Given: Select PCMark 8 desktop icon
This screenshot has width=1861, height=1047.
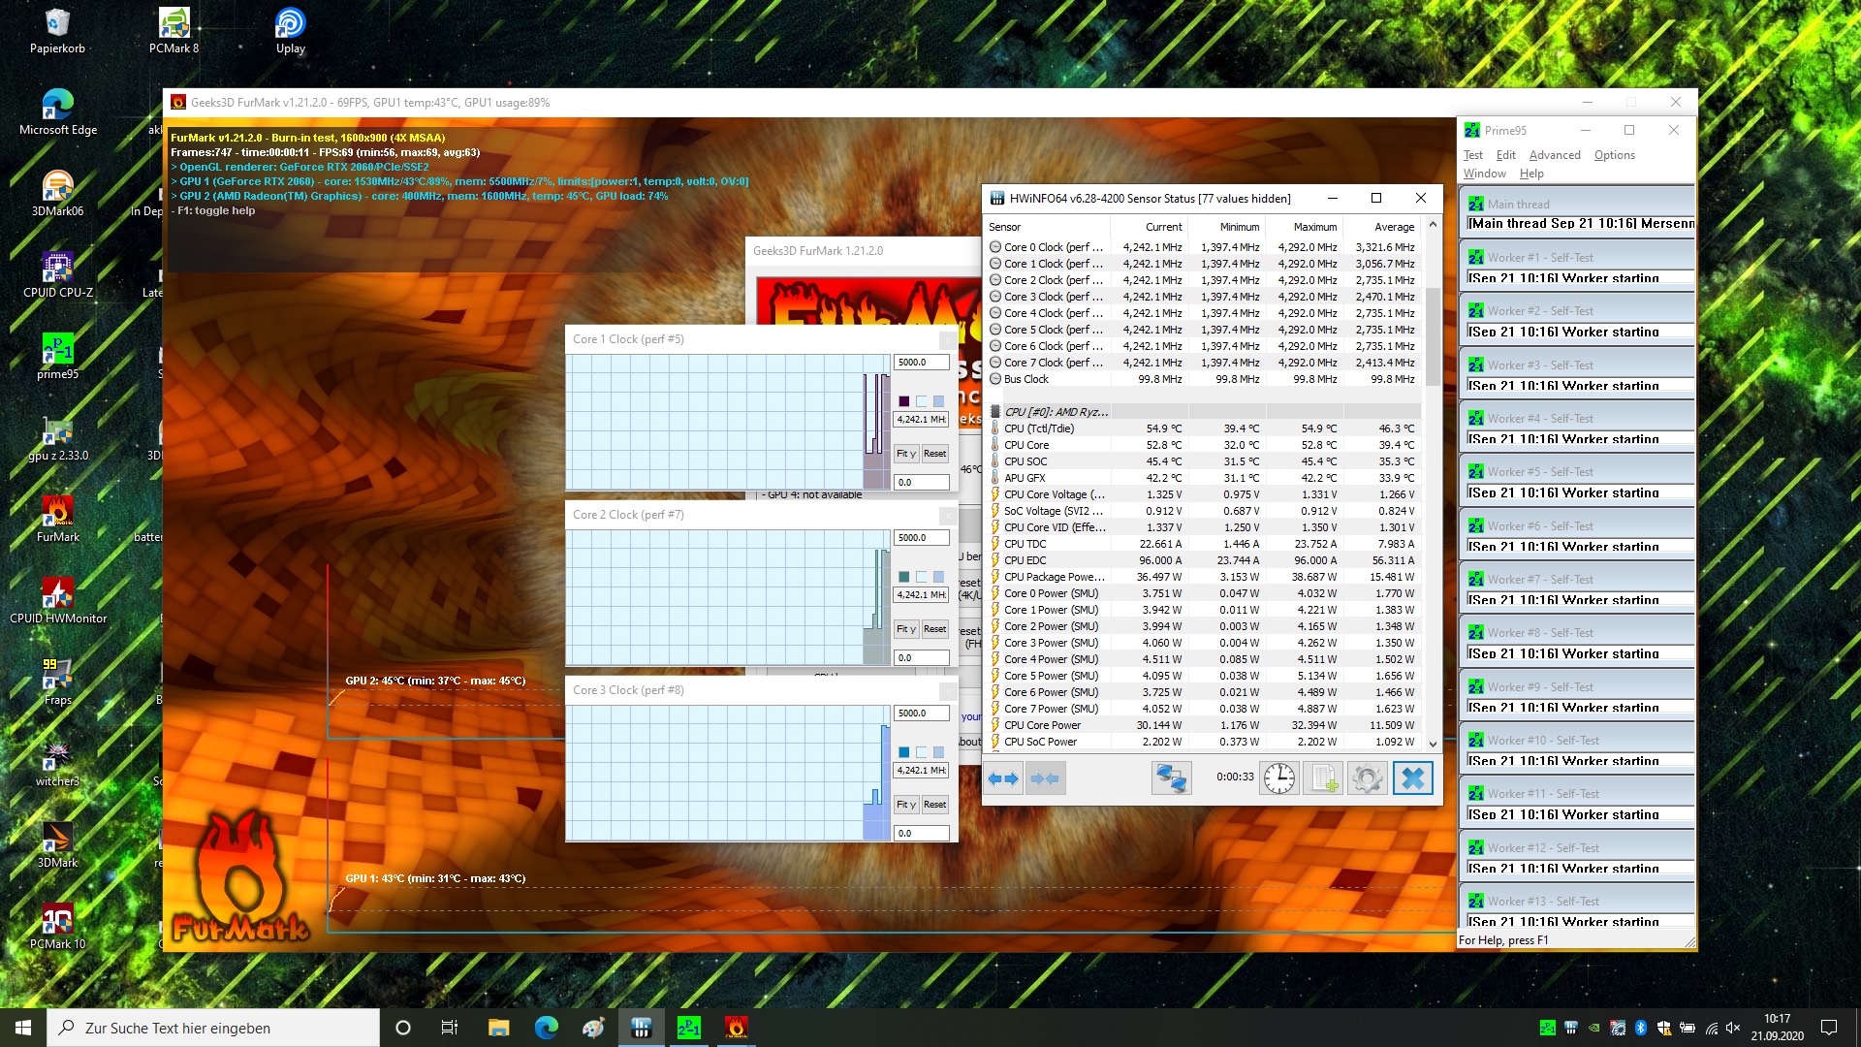Looking at the screenshot, I should click(x=173, y=31).
